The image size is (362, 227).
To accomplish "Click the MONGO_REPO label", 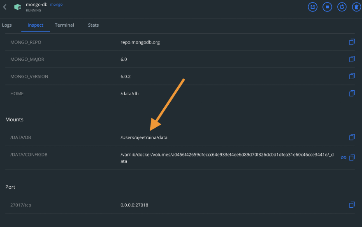I will pyautogui.click(x=26, y=42).
